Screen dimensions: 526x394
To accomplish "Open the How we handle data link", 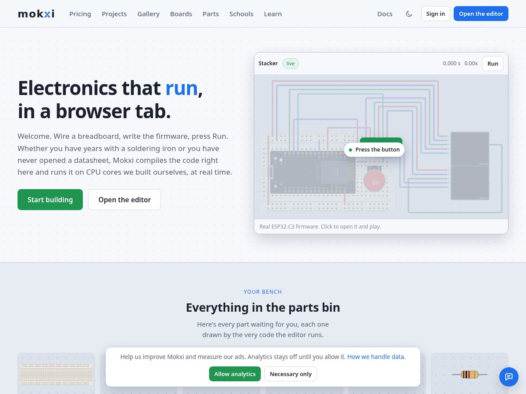I will [x=377, y=357].
